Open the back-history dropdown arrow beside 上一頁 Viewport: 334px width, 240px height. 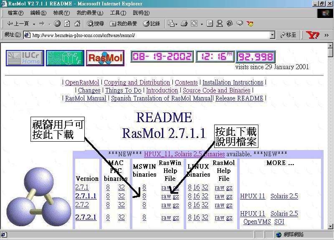pos(34,24)
